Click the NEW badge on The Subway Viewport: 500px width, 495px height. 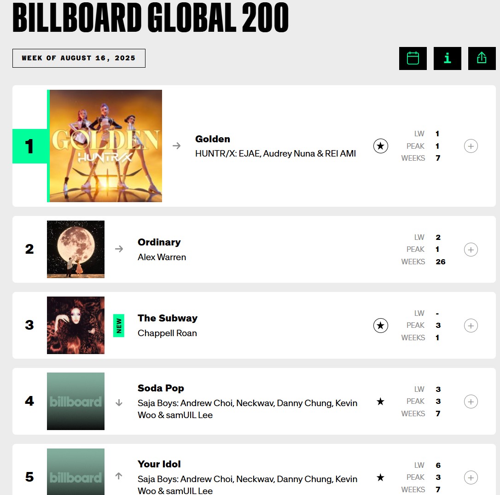tap(119, 326)
